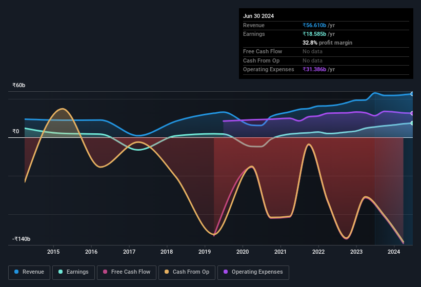This screenshot has width=421, height=287.
Task: Click the 2021 x-axis label
Action: coord(280,252)
